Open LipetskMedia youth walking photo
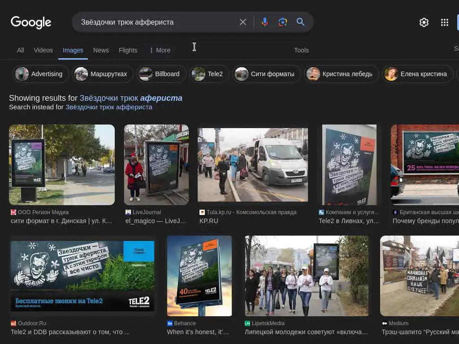459x344 pixels. tap(307, 276)
